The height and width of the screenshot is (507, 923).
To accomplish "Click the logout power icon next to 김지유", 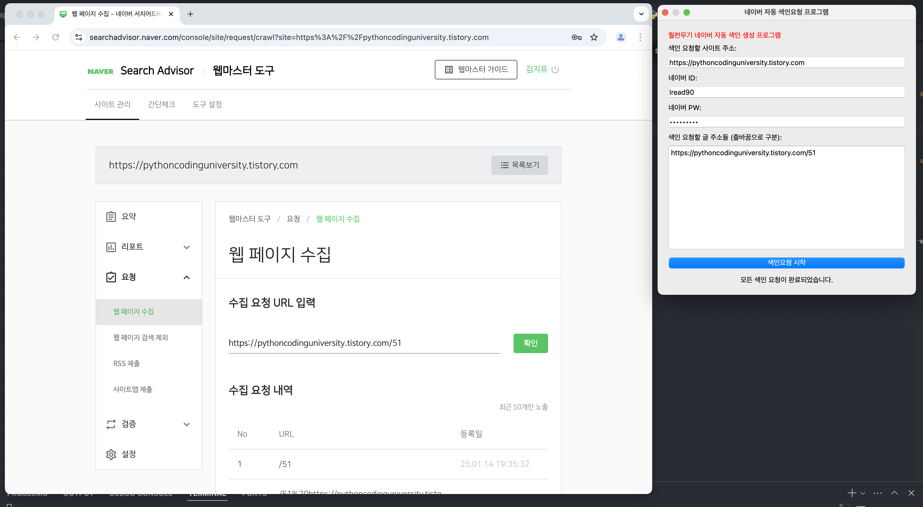I will coord(555,70).
